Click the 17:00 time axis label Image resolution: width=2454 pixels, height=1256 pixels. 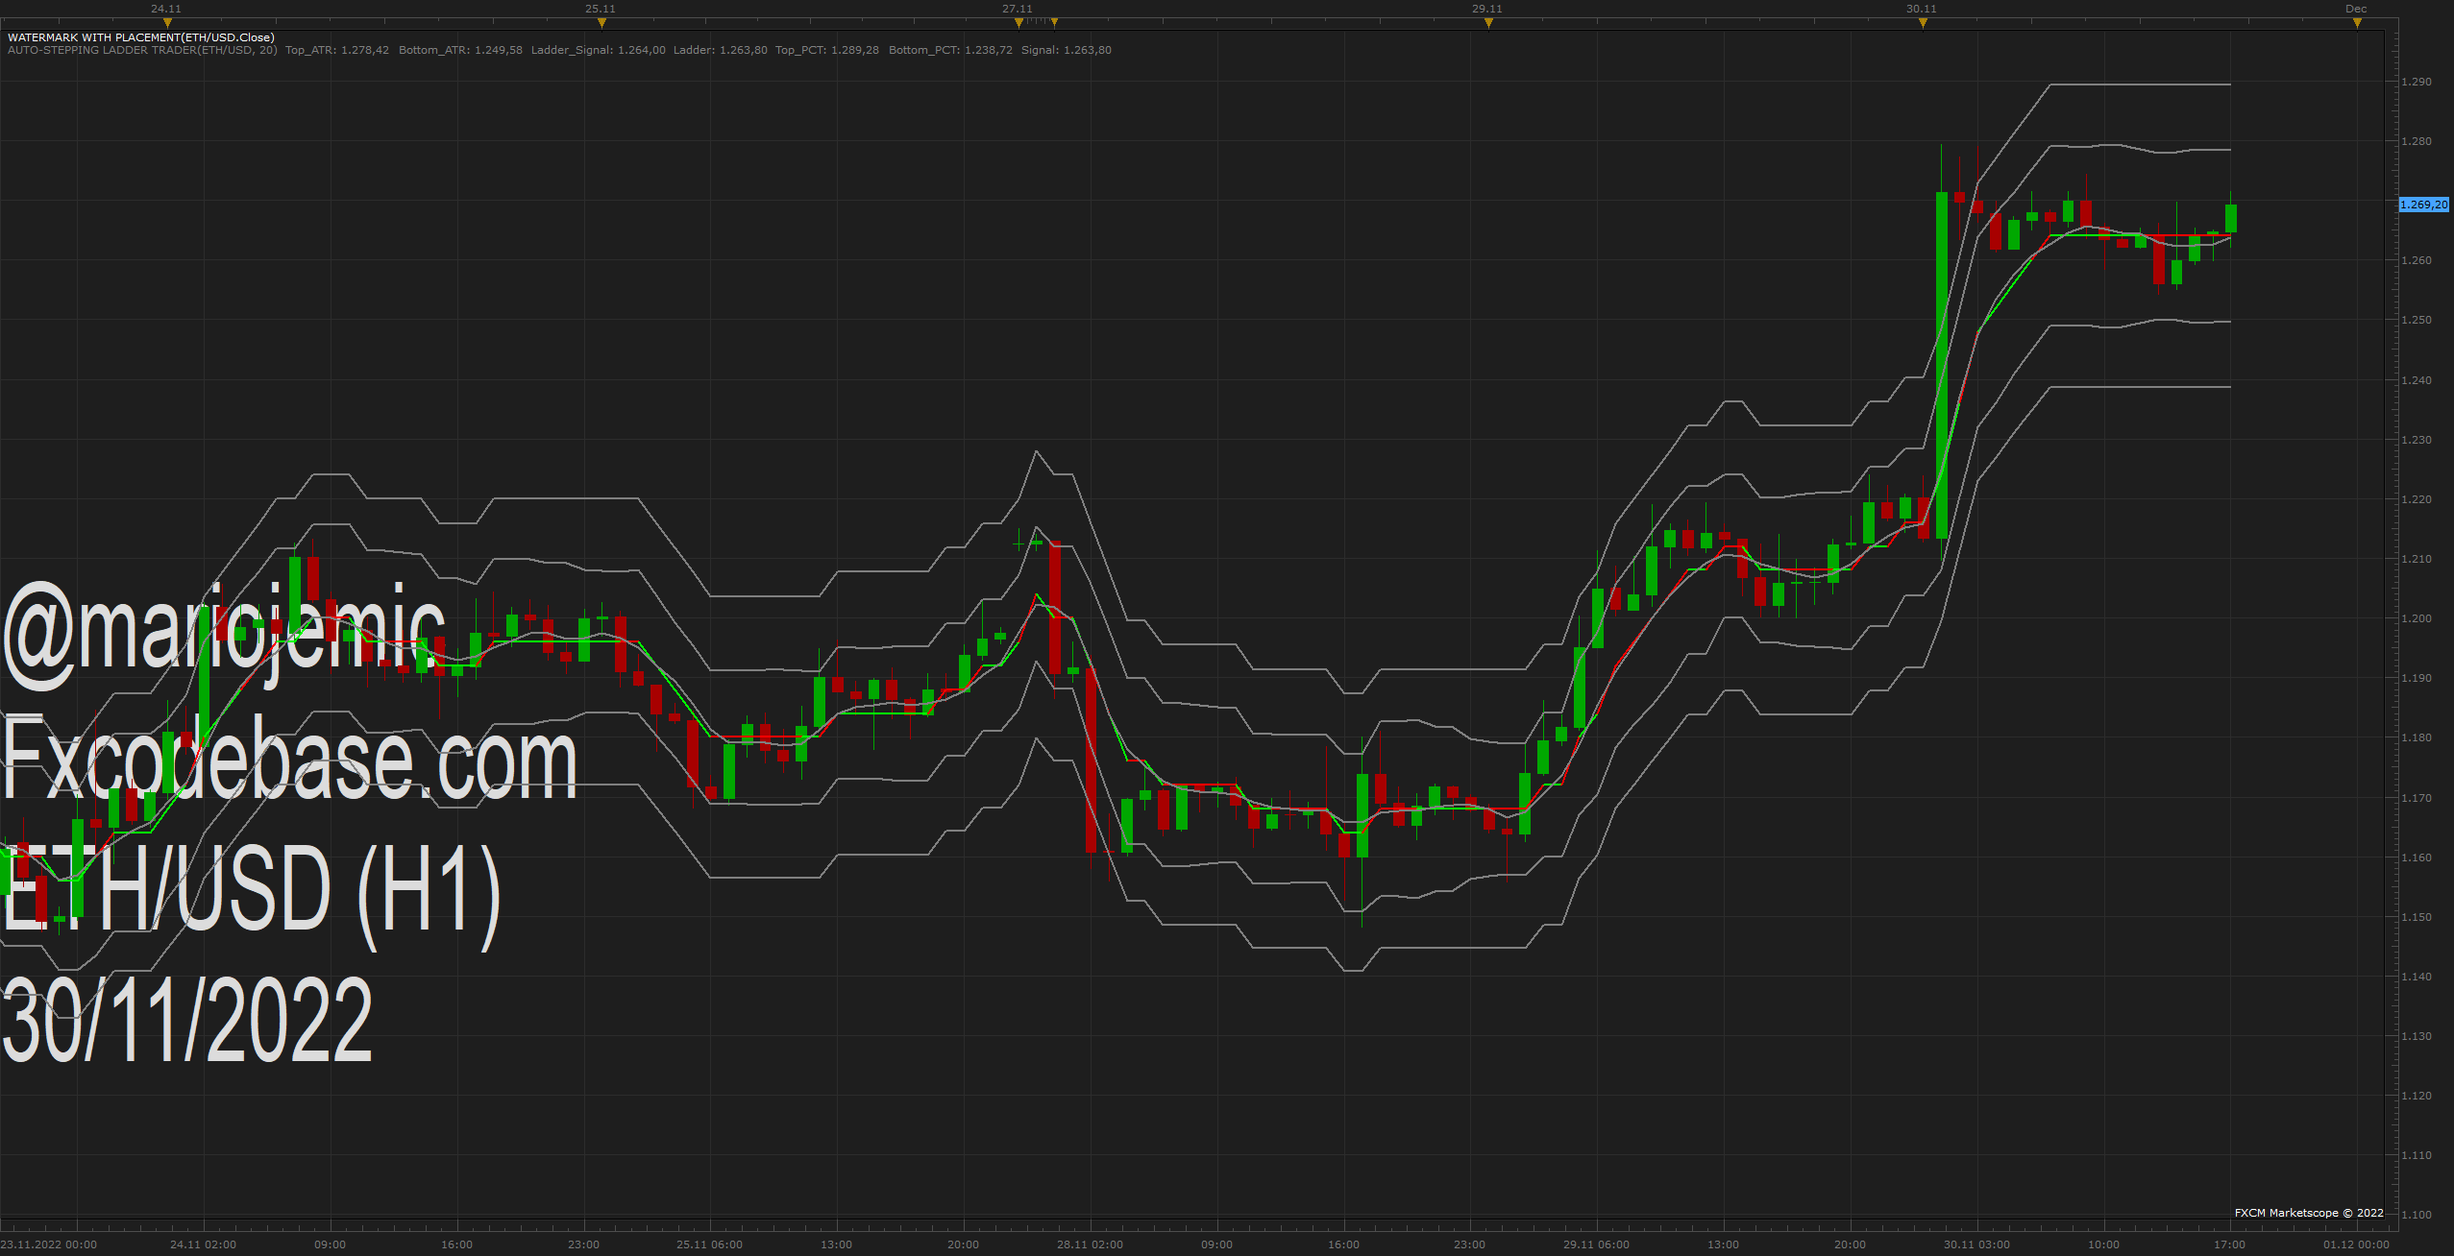point(2230,1244)
